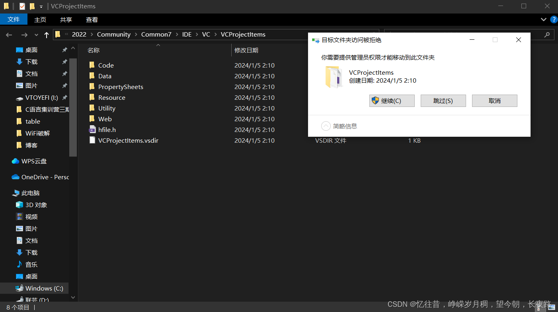Image resolution: width=558 pixels, height=312 pixels.
Task: Open recent locations dropdown arrow
Action: 36,35
